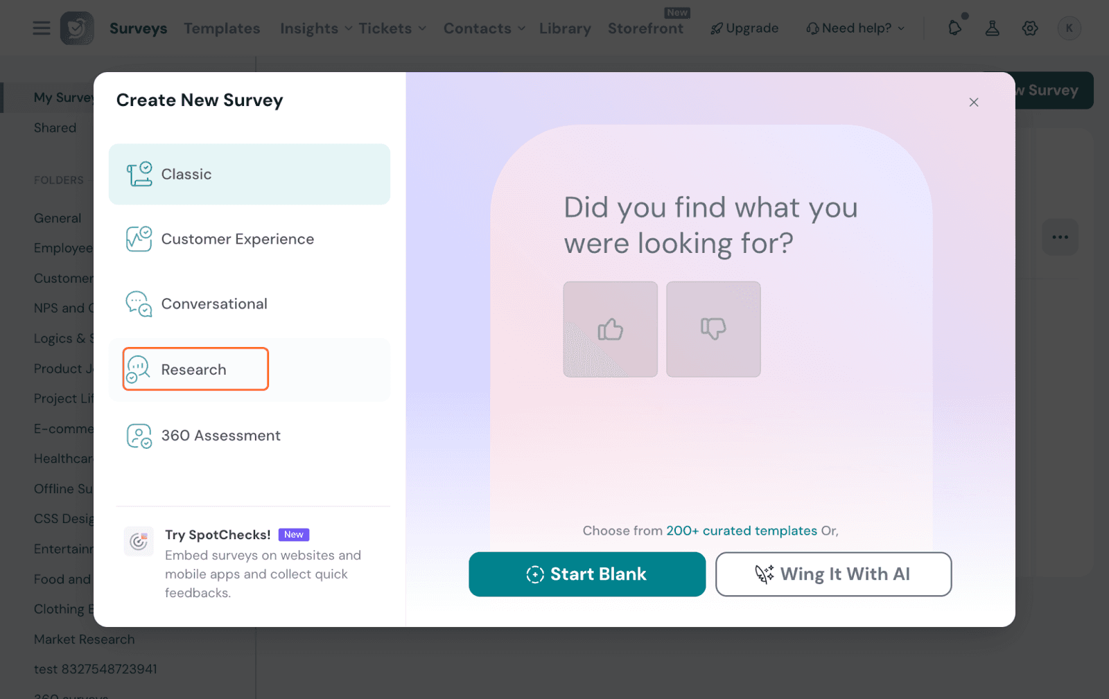
Task: Click the settings gear icon
Action: coord(1030,28)
